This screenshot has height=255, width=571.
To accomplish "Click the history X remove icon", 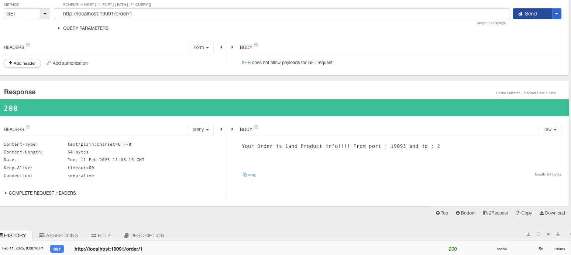I will (548, 234).
